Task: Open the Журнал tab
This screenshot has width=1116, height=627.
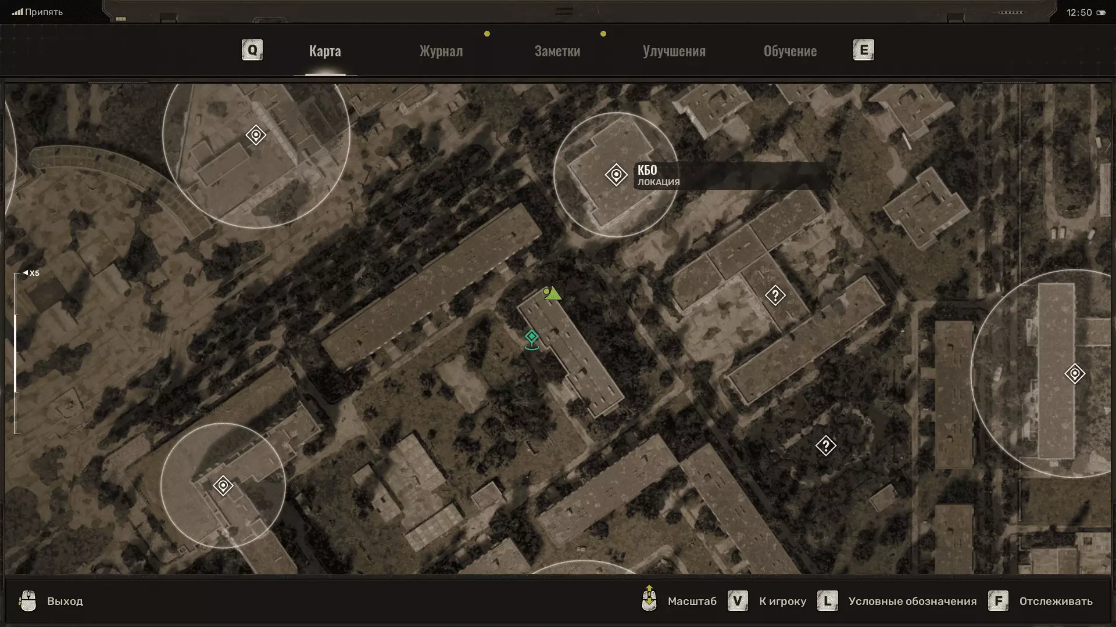Action: click(x=441, y=51)
